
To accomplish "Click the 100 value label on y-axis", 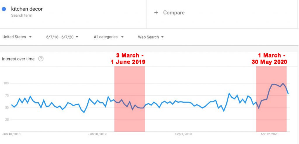I will tap(6, 83).
